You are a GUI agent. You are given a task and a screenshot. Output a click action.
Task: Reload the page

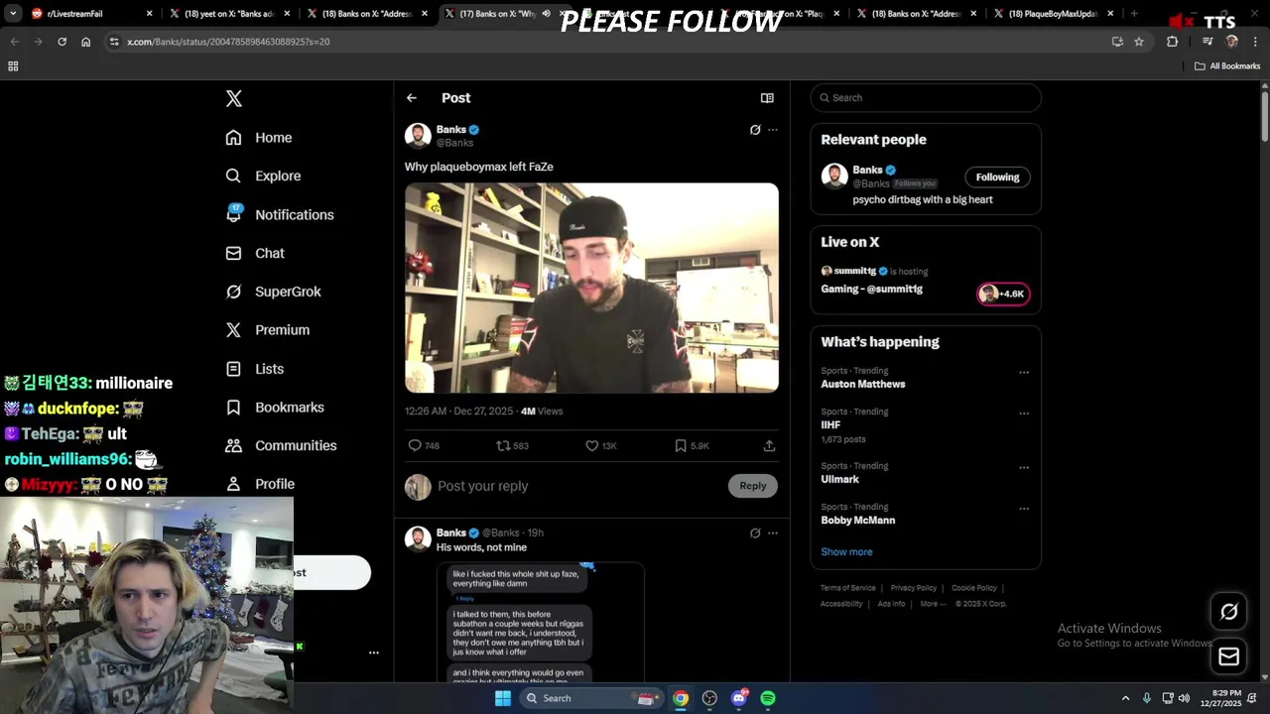click(x=62, y=42)
